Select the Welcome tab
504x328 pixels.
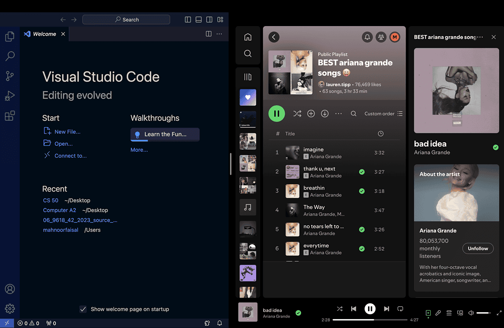(x=44, y=34)
